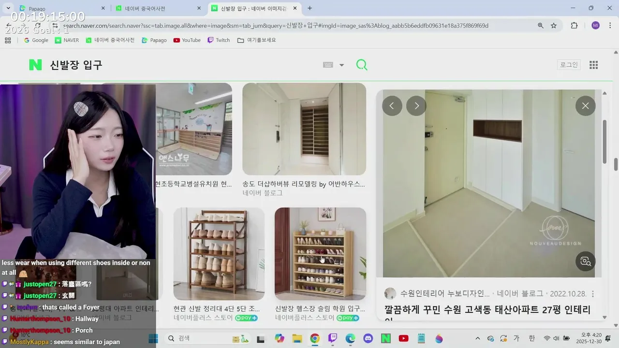Open the more options menu beside 2022.10.28.

[x=593, y=294]
